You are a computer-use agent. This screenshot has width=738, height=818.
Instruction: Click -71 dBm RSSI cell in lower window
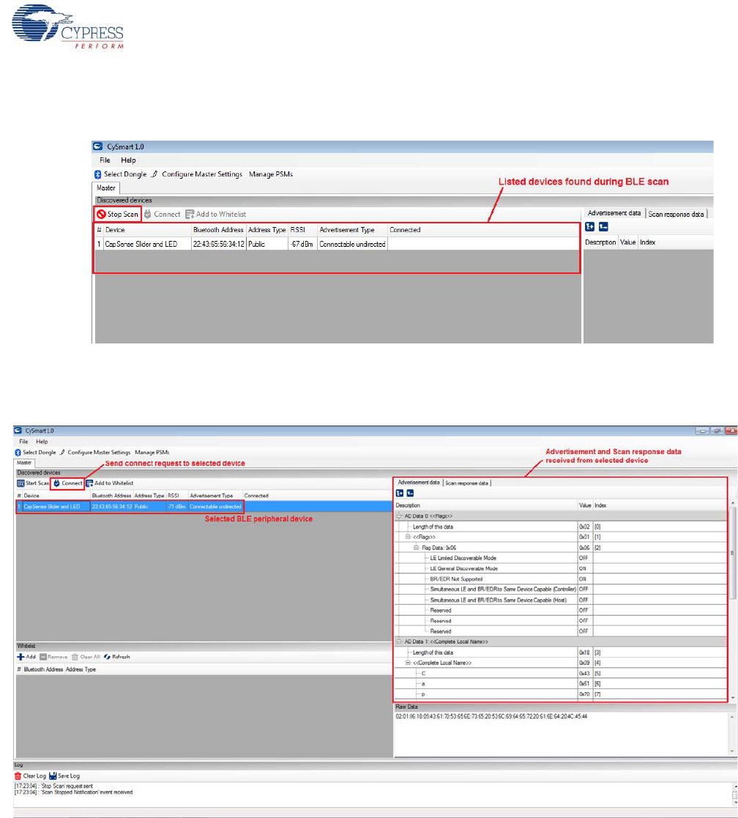tap(176, 507)
